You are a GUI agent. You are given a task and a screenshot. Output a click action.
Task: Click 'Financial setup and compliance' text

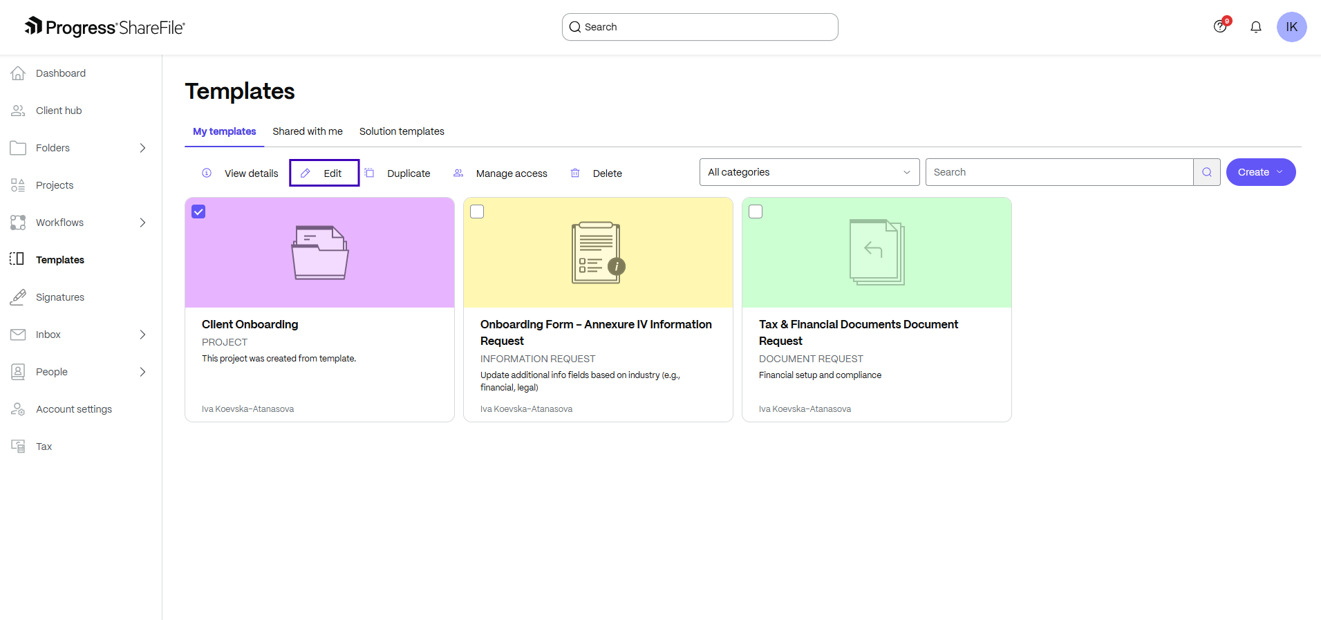pos(821,375)
